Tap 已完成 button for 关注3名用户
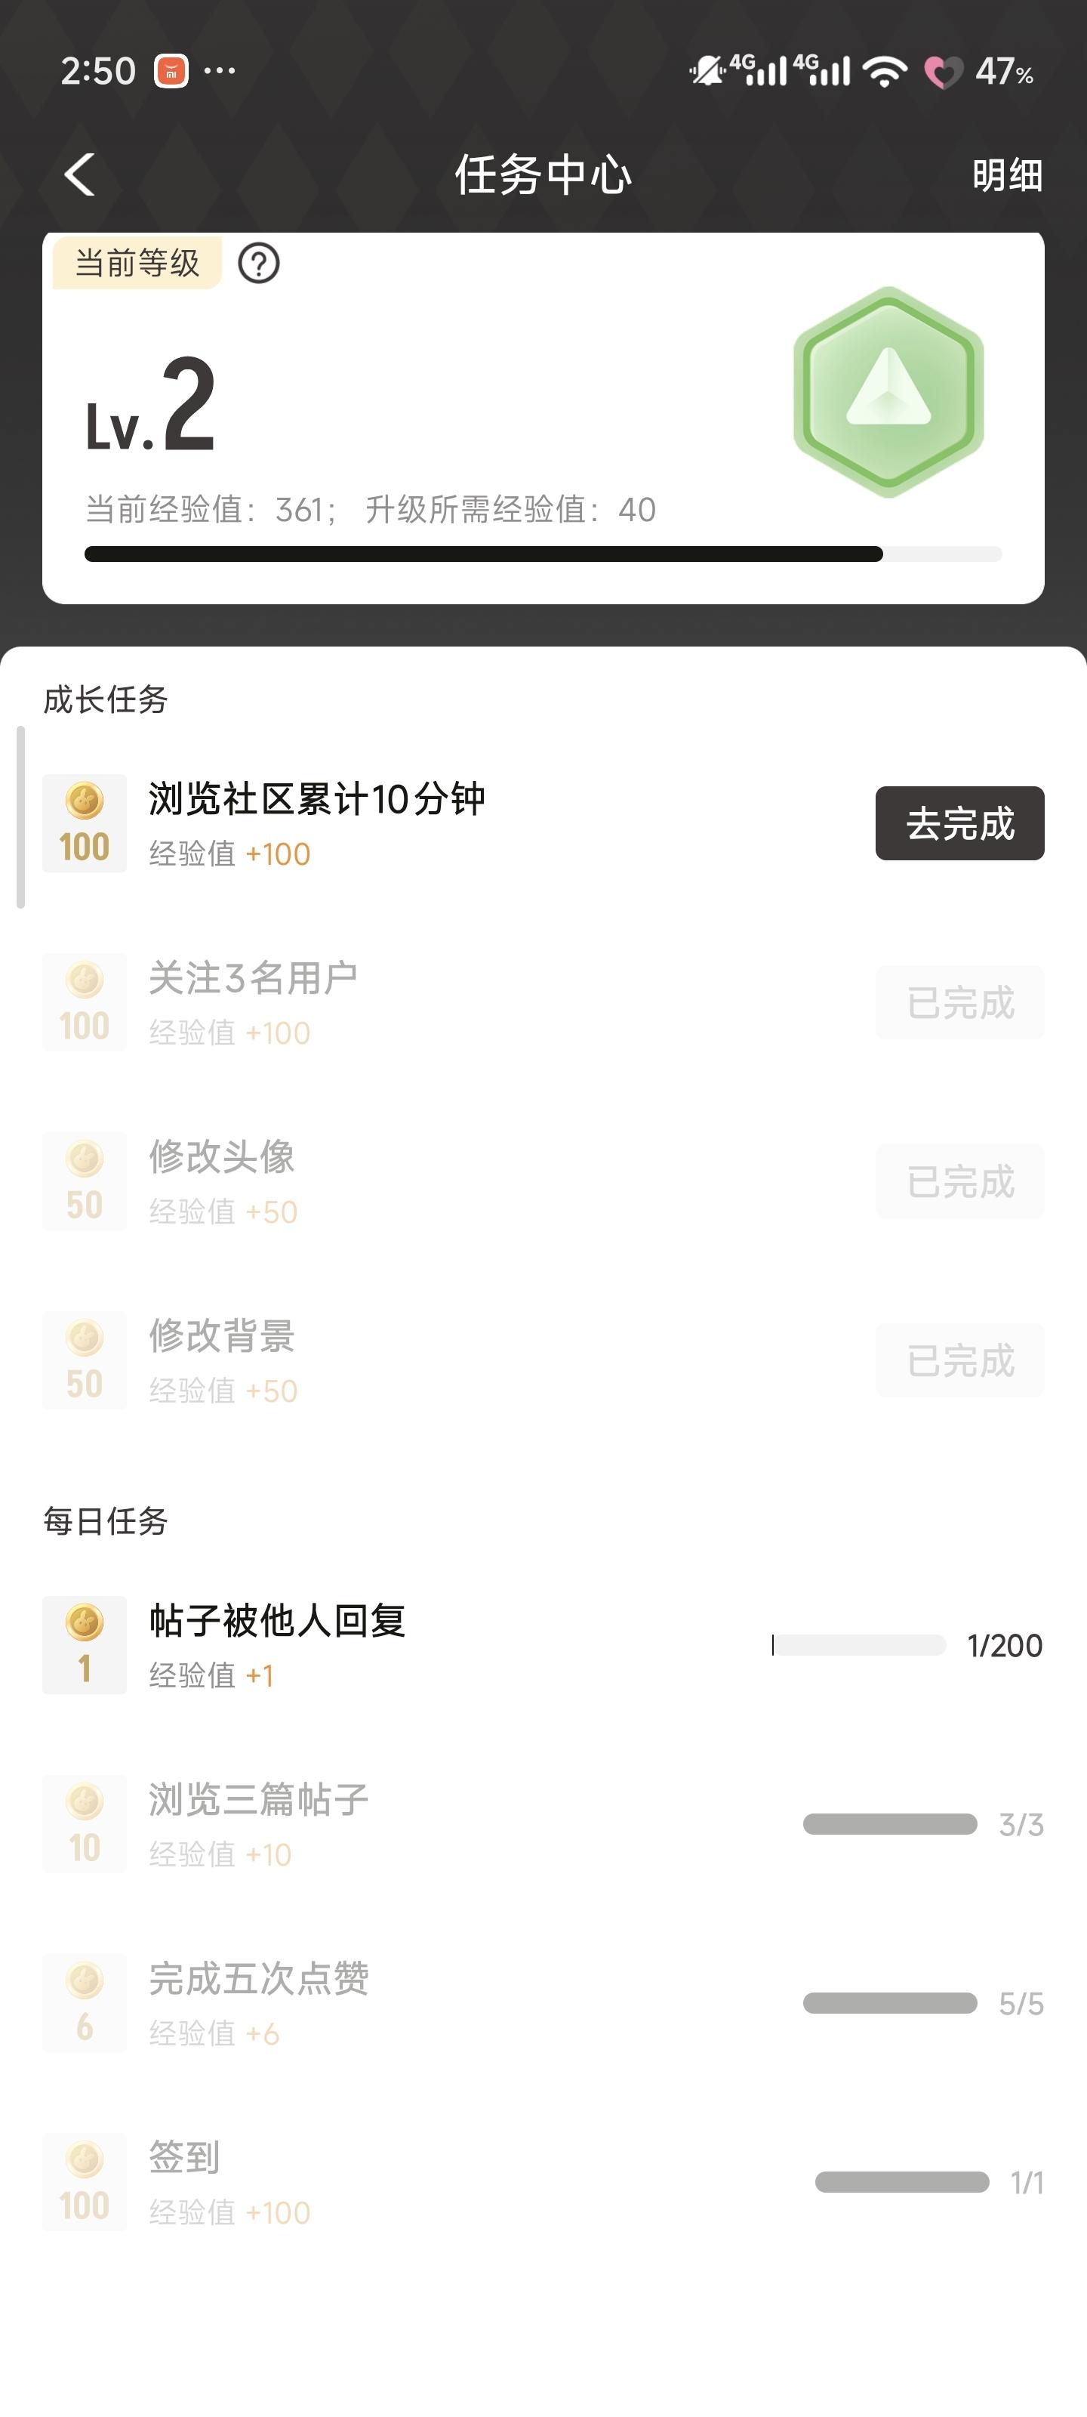The height and width of the screenshot is (2417, 1087). 959,1002
